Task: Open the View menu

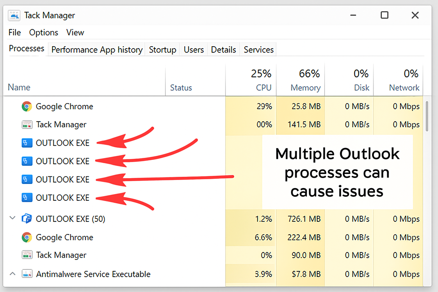Action: 75,33
